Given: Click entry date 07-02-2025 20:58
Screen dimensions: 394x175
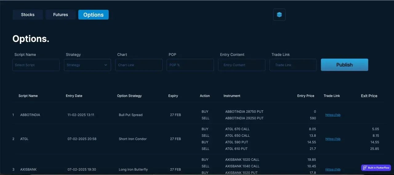Looking at the screenshot, I should click(x=82, y=139).
